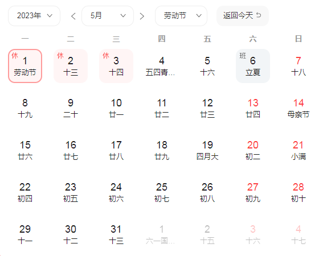Go to previous month arrow

pyautogui.click(x=73, y=16)
